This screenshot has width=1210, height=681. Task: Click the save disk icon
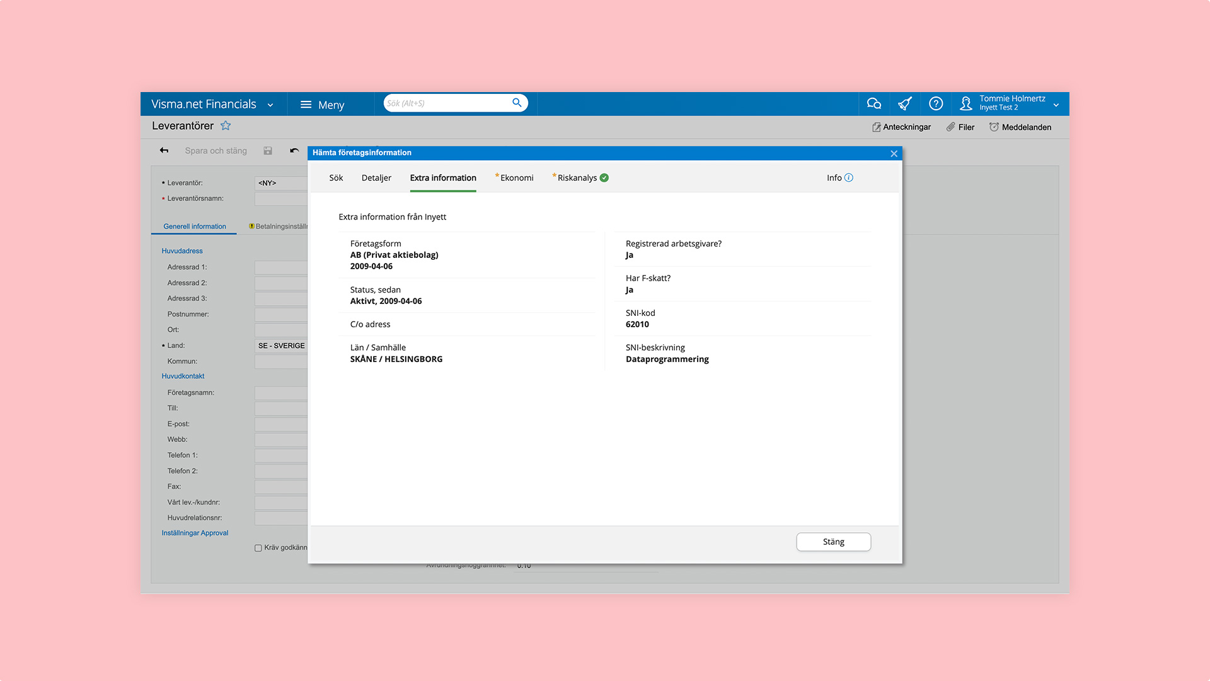click(268, 151)
